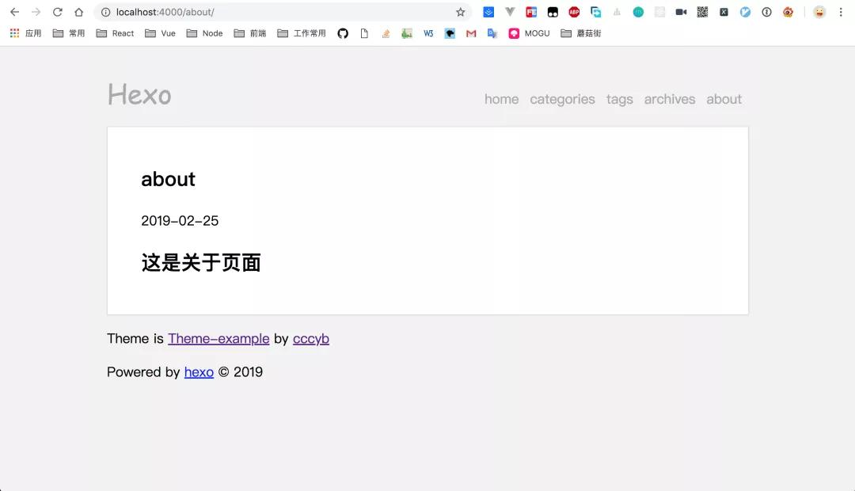
Task: Click the Gmail bookmark icon
Action: [469, 33]
